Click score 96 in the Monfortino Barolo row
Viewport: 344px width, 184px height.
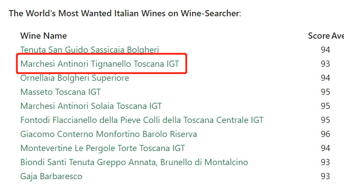(326, 134)
